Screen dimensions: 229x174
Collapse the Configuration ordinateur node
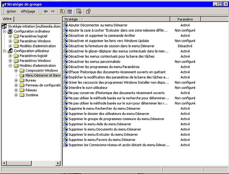coord(5,31)
